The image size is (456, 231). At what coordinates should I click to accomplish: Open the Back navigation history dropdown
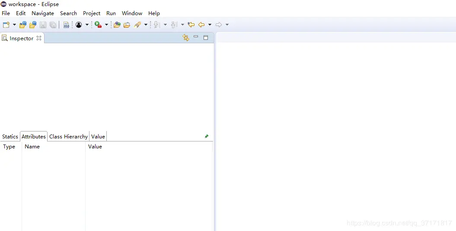210,25
